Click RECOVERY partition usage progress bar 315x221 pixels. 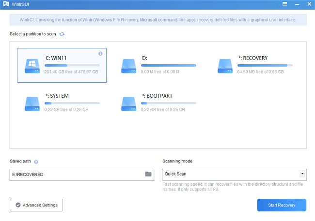coord(265,65)
